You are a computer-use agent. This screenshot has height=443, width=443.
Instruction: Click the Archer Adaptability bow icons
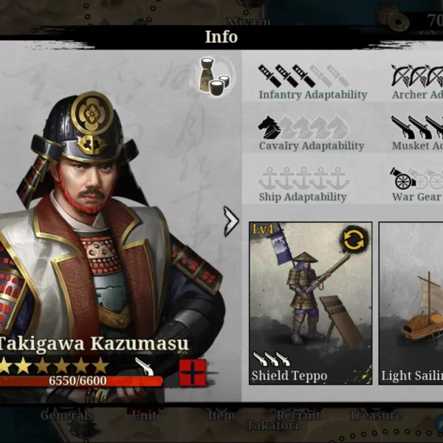[x=417, y=76]
